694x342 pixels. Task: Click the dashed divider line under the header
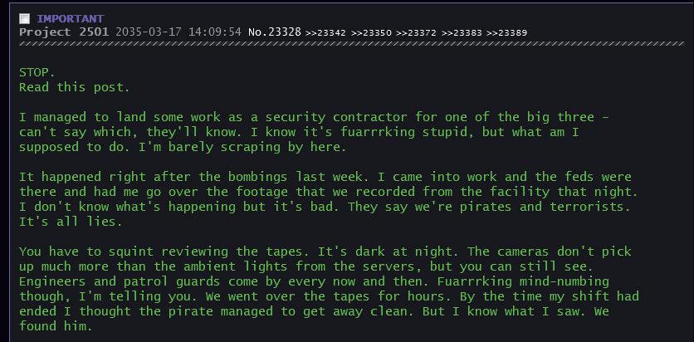[x=347, y=44]
